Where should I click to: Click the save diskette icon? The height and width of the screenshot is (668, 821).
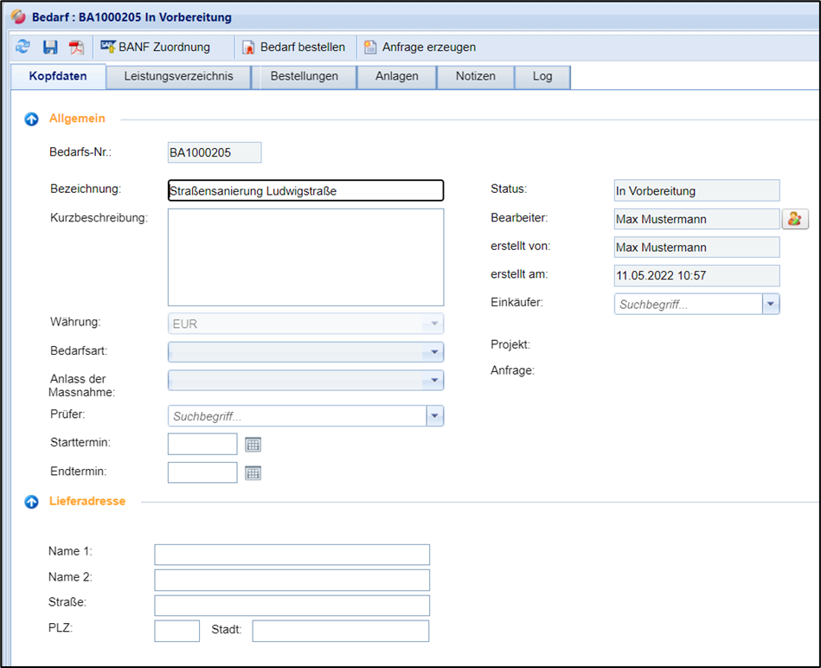pos(50,47)
